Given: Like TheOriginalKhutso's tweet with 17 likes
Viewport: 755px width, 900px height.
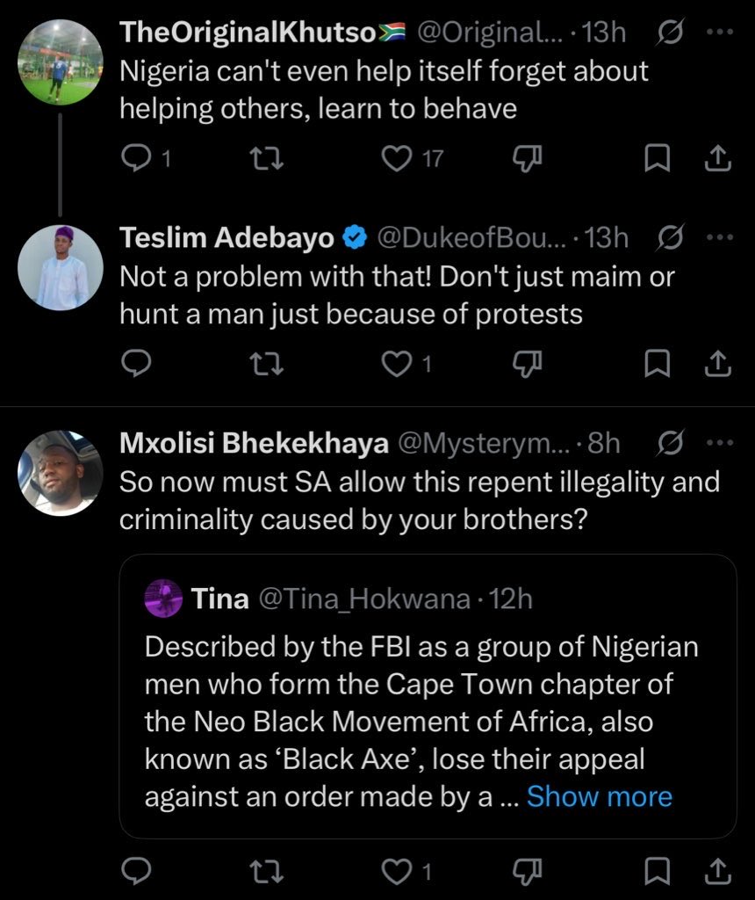Looking at the screenshot, I should coord(399,158).
